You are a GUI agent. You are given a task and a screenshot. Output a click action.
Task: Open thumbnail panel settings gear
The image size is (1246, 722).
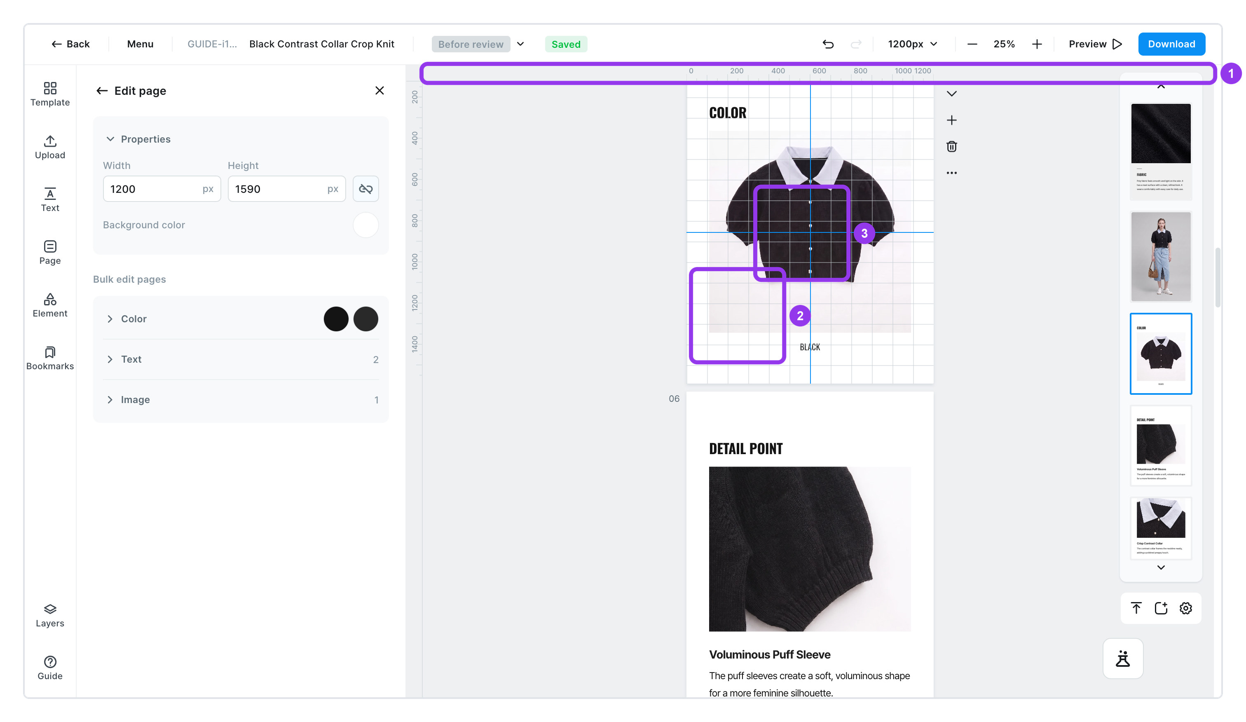tap(1185, 608)
